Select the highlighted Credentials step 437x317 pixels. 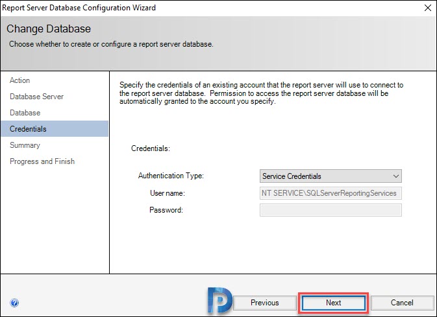[55, 129]
